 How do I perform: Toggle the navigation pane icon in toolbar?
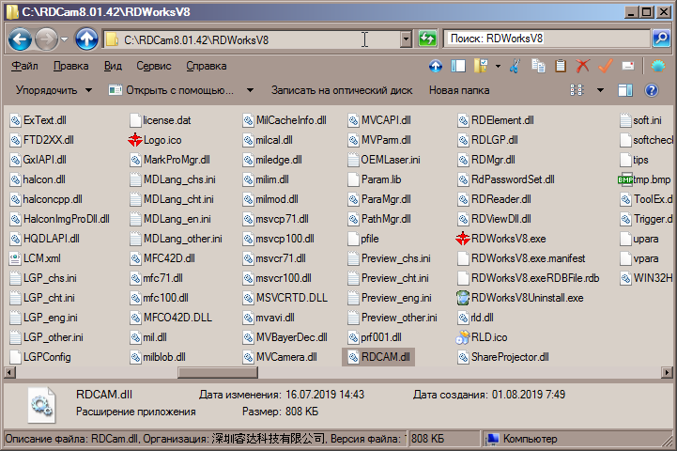click(459, 67)
